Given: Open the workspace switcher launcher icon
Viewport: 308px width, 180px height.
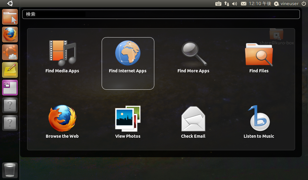Looking at the screenshot, I should pyautogui.click(x=10, y=88).
